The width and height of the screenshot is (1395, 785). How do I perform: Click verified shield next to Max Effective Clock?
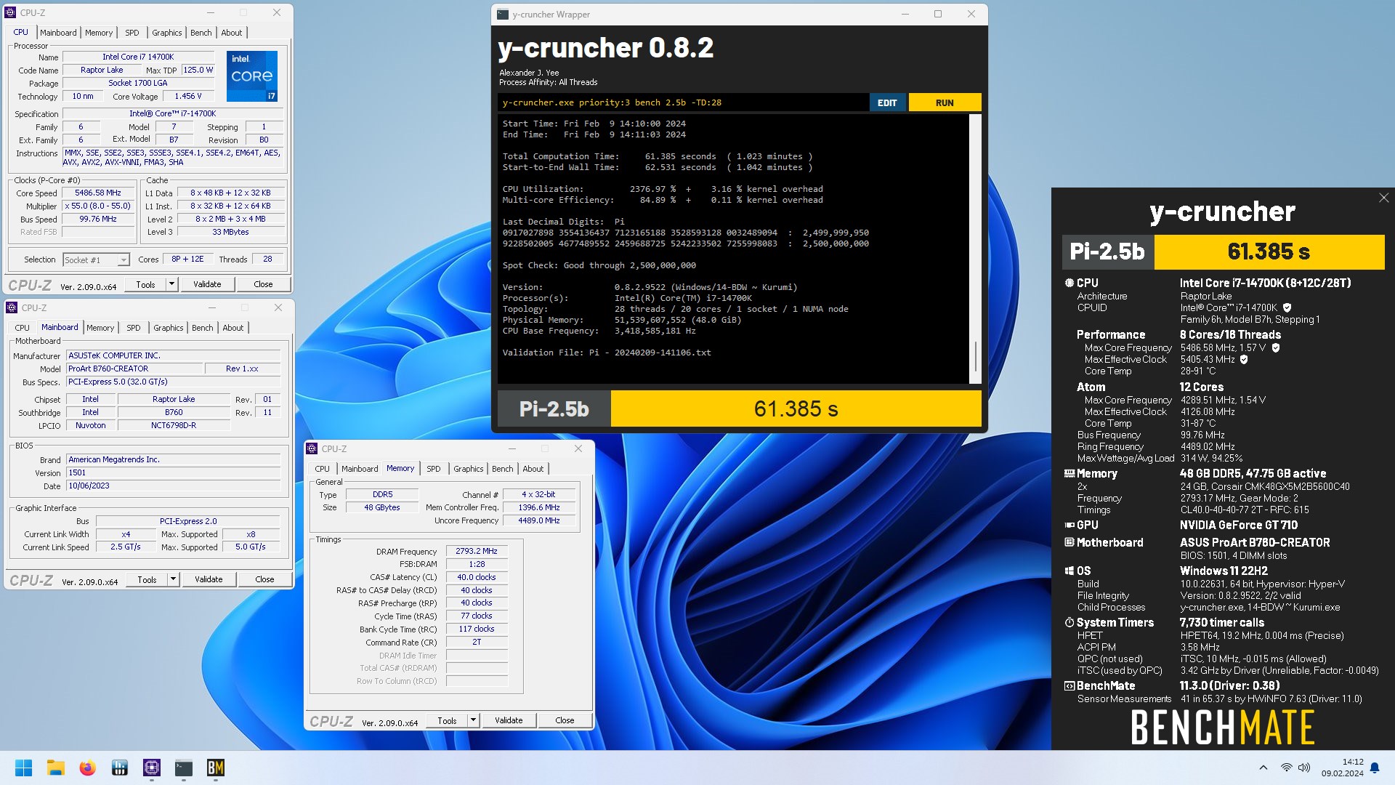[1244, 359]
